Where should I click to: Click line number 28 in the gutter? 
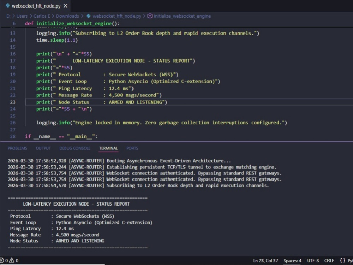pos(13,136)
